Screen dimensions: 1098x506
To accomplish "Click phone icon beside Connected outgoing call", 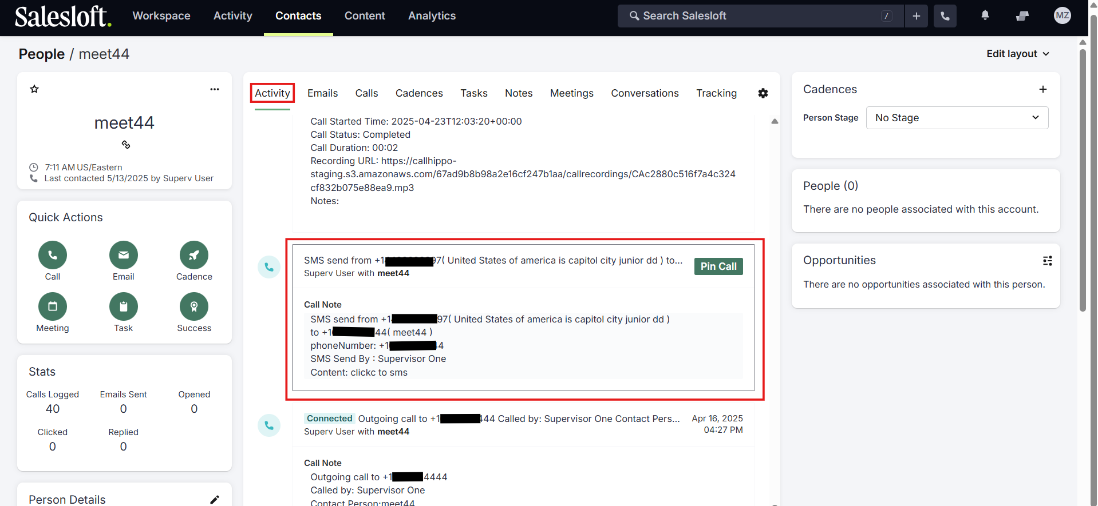I will tap(269, 425).
